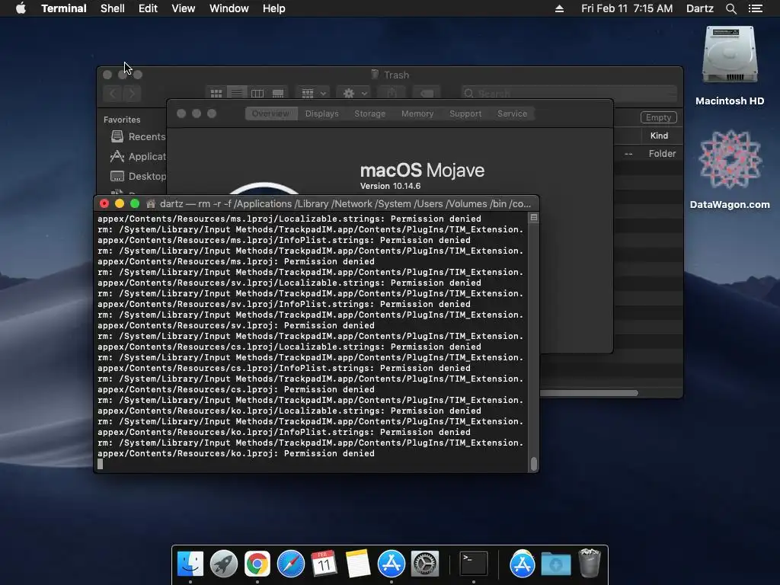780x585 pixels.
Task: Click the Search field in Trash window
Action: pos(568,94)
